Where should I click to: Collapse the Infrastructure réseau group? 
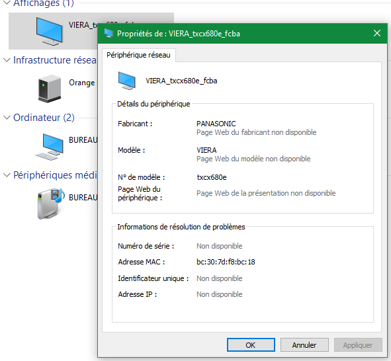(x=7, y=60)
